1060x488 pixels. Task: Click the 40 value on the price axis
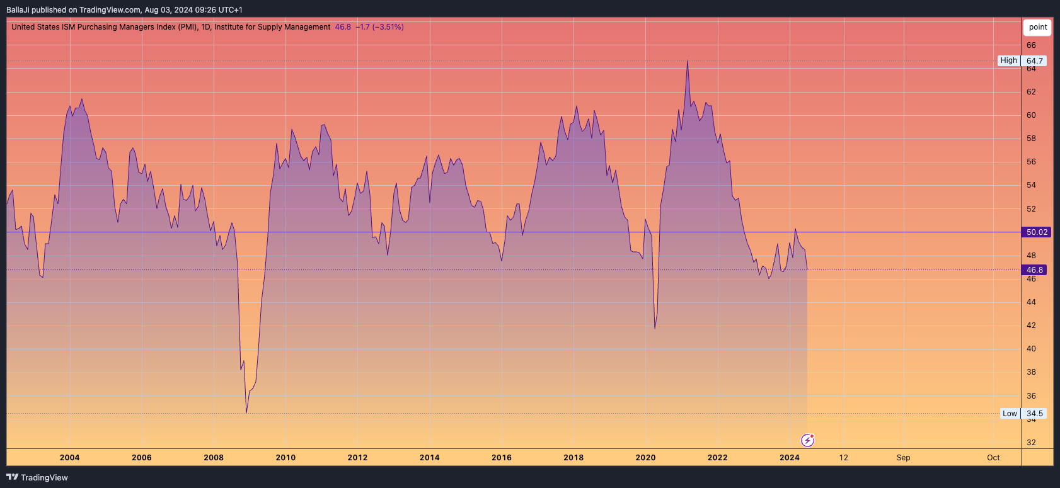pyautogui.click(x=1031, y=349)
